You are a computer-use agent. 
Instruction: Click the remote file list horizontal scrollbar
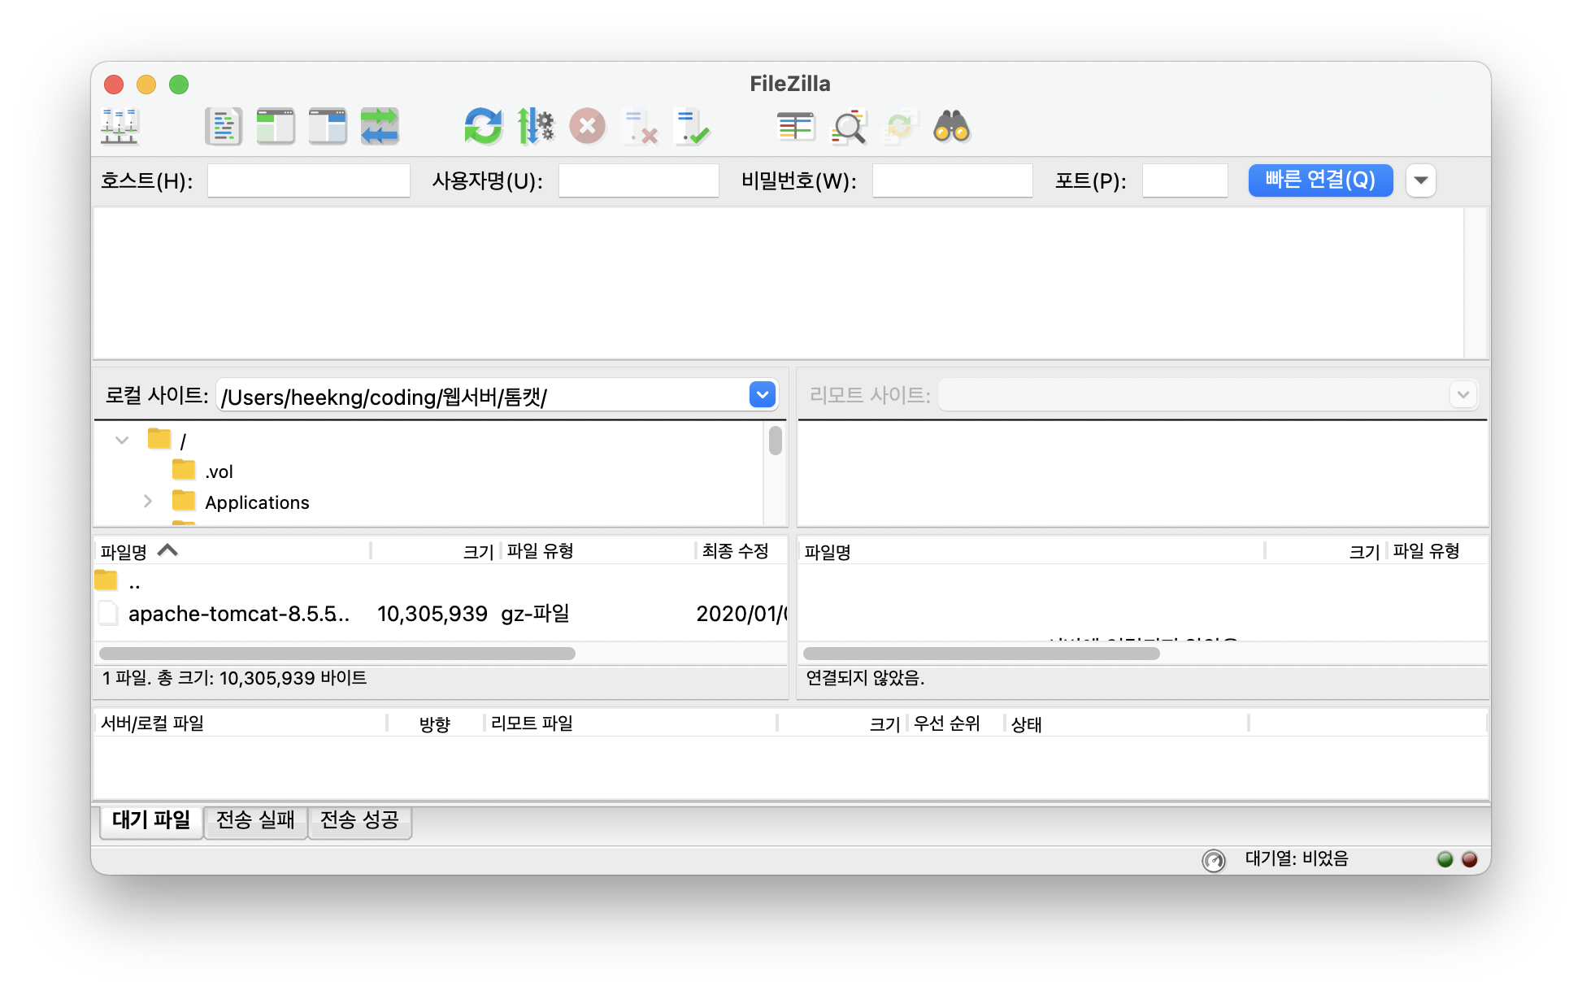pos(981,654)
